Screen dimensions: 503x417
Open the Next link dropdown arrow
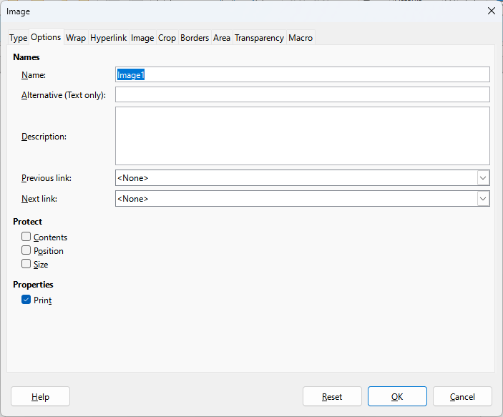[483, 199]
